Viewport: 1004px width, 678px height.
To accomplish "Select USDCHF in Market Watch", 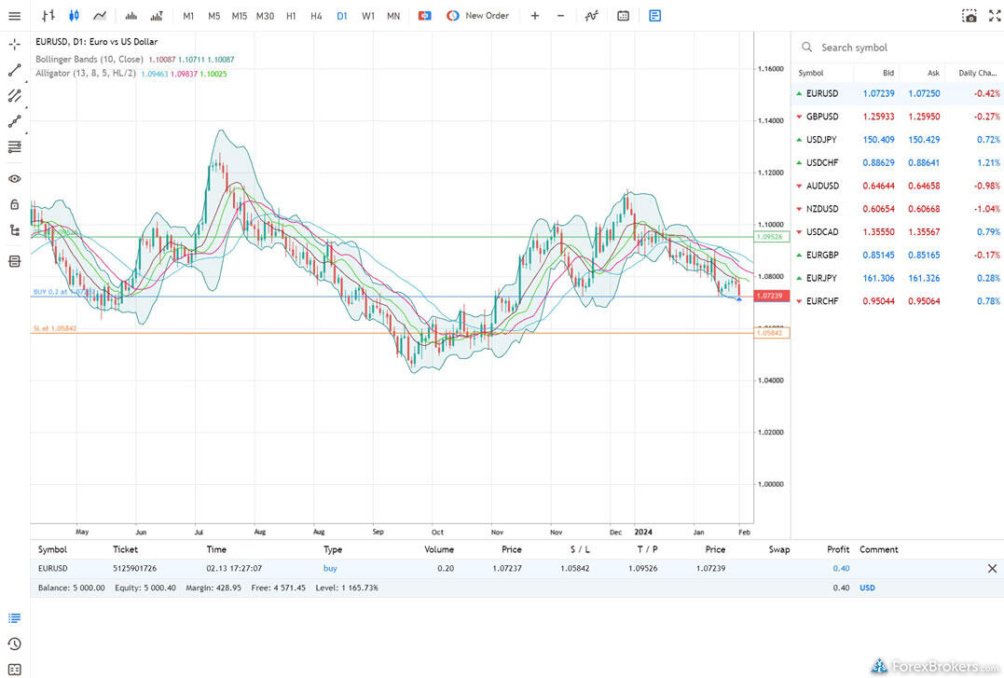I will 898,163.
